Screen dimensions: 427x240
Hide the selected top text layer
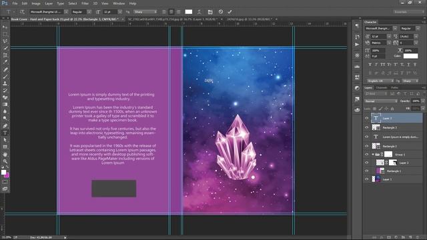[x=366, y=118]
